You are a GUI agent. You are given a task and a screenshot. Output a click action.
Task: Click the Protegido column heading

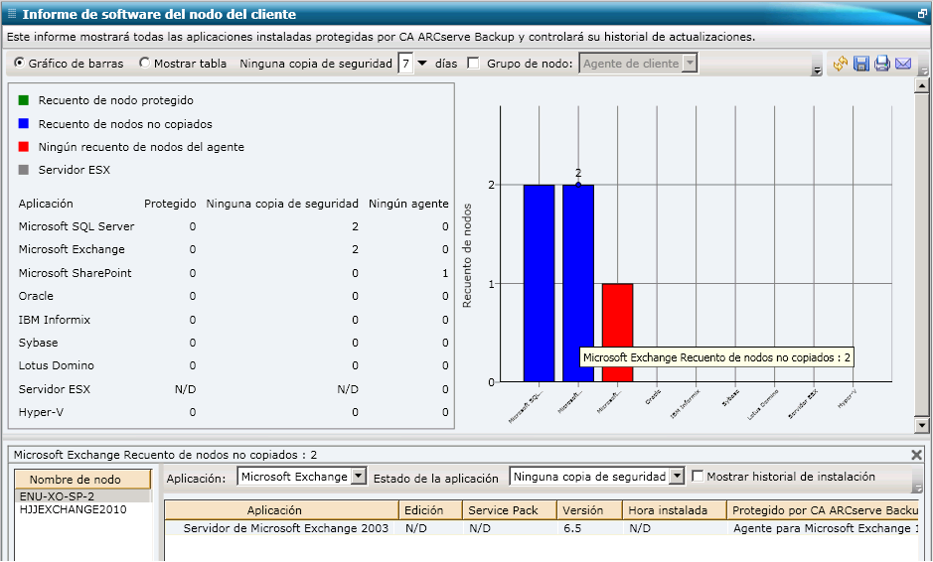[x=170, y=204]
